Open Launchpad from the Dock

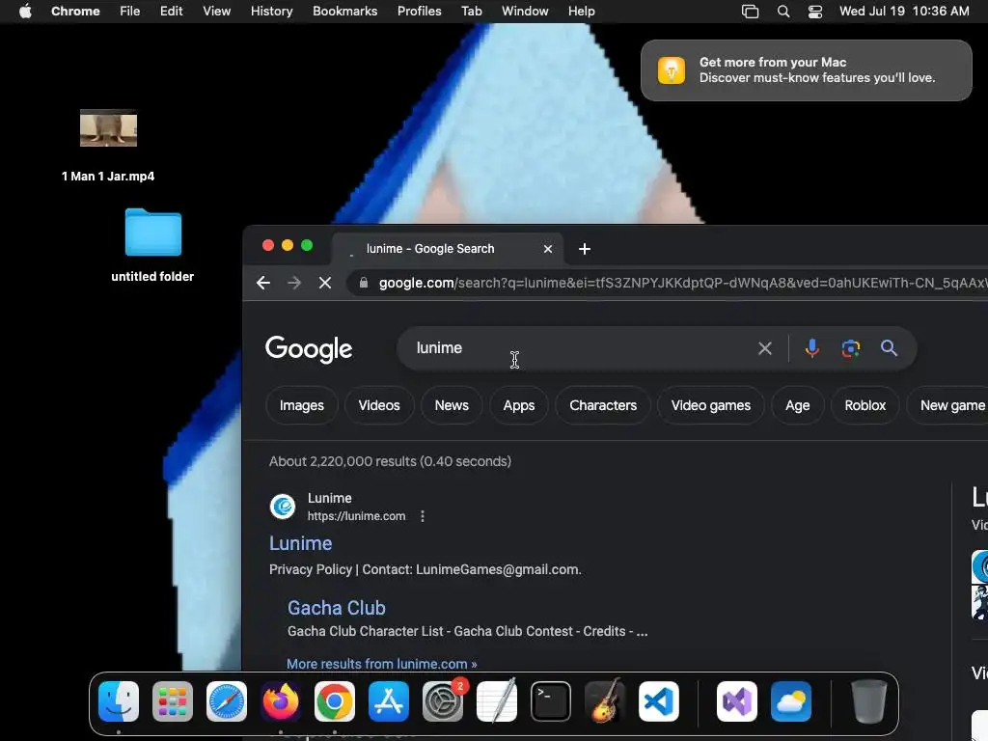pyautogui.click(x=173, y=701)
